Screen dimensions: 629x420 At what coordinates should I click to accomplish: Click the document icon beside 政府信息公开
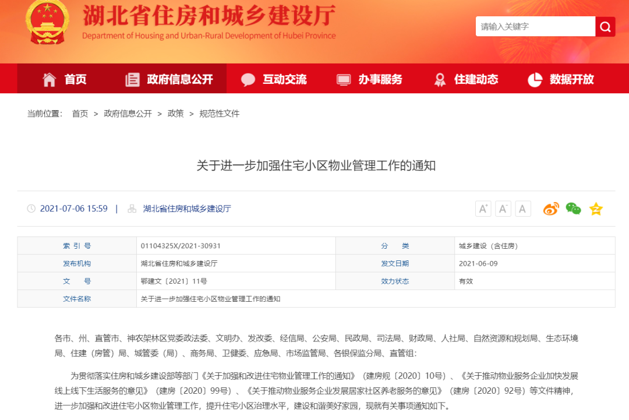[x=132, y=79]
